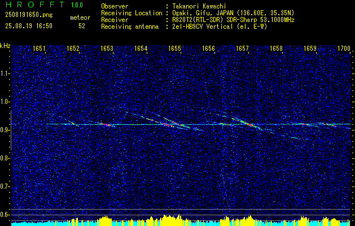Click the 1653 time marker
Image resolution: width=355 pixels, height=226 pixels.
[x=107, y=49]
